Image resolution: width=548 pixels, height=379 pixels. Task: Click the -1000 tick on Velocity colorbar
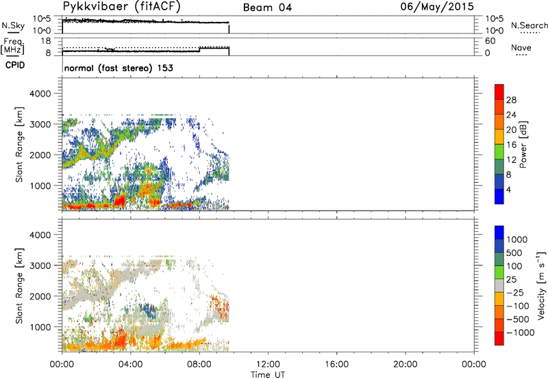[521, 332]
